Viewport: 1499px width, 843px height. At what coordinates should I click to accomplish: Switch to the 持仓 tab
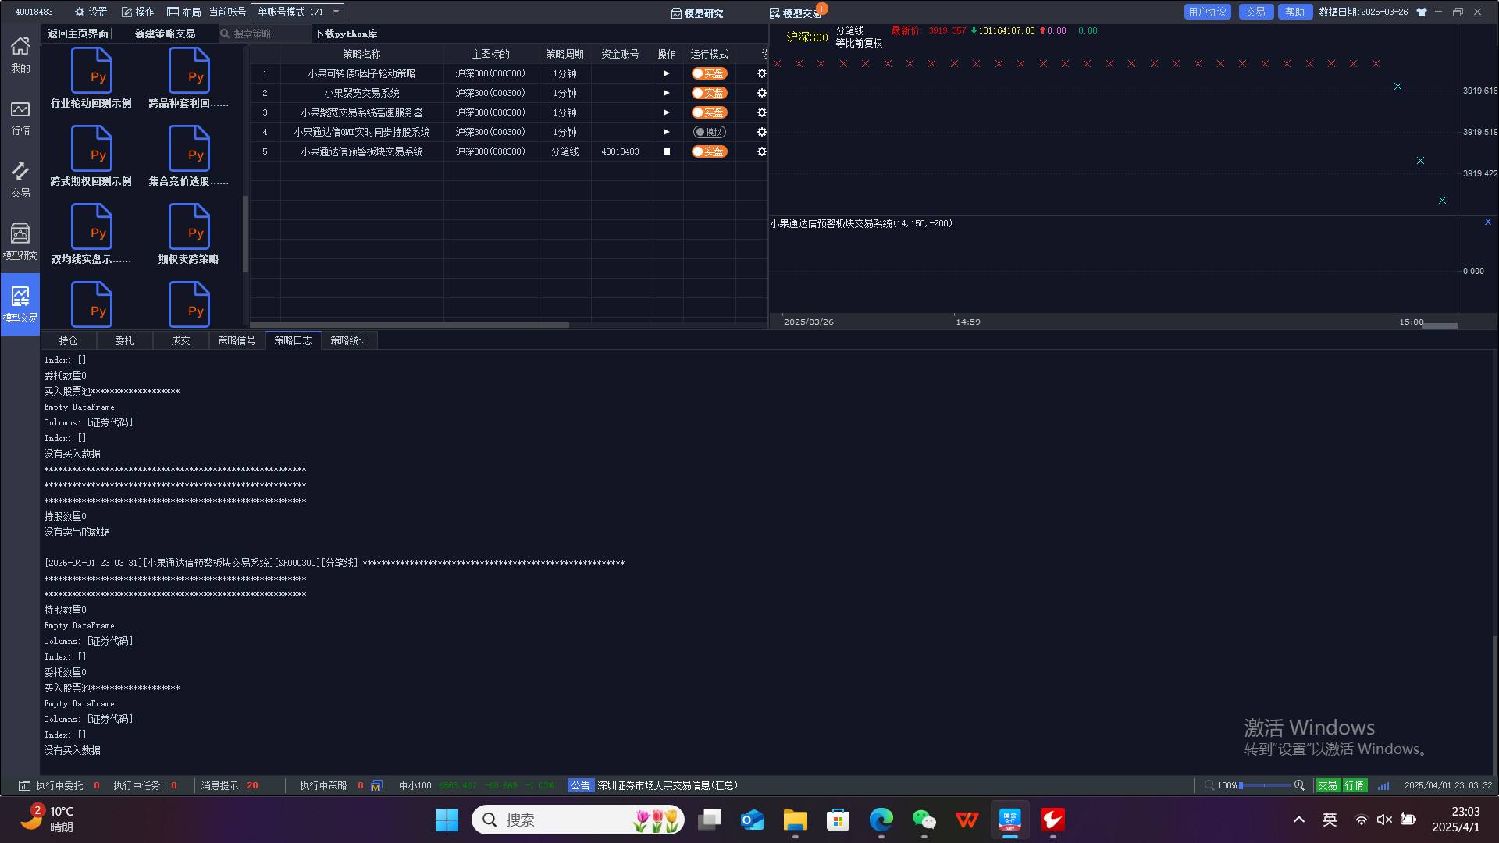point(68,340)
